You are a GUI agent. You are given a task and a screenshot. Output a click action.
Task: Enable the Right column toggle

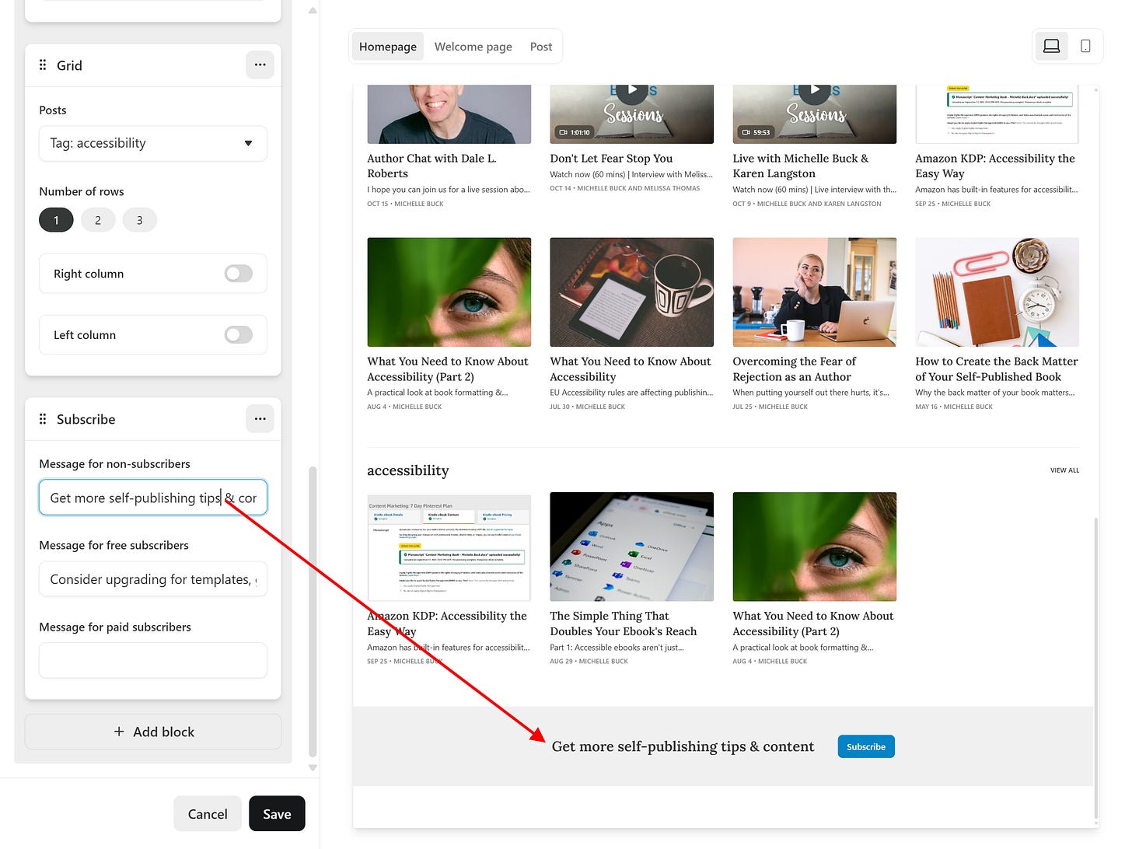[x=238, y=273]
